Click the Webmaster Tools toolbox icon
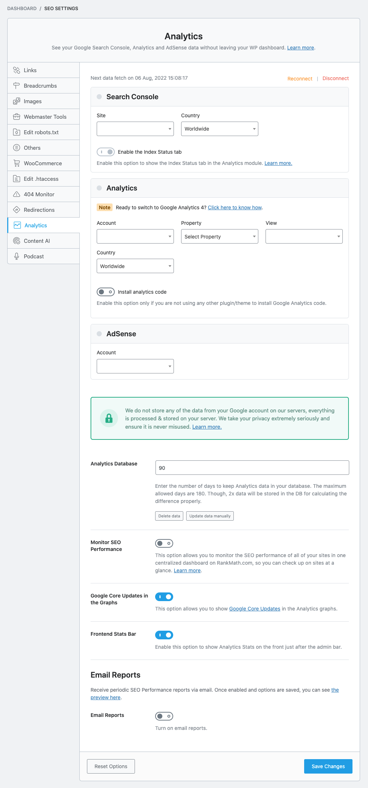 click(x=17, y=117)
